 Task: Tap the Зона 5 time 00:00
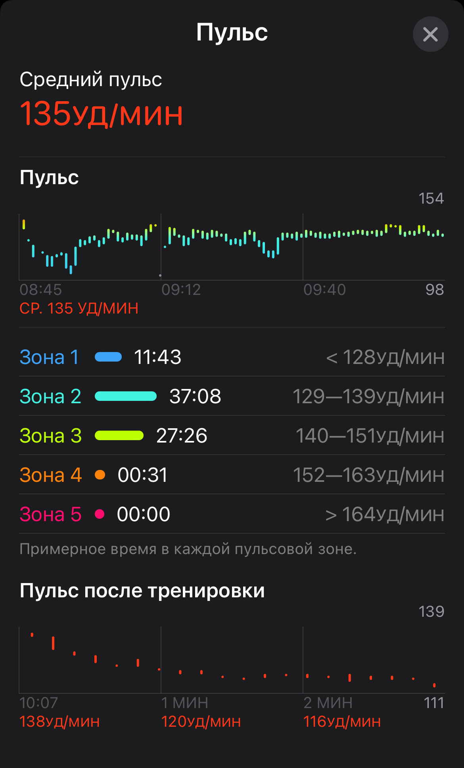point(144,514)
